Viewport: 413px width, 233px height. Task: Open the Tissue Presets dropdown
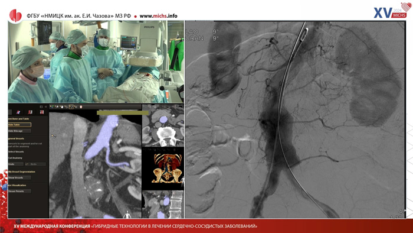click(x=19, y=191)
